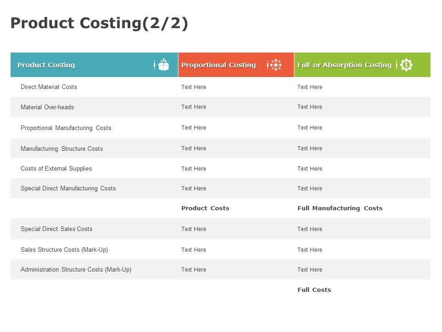This screenshot has height=332, width=442.
Task: Click Absorption Text Here in Special Direct Sales row
Action: (309, 229)
